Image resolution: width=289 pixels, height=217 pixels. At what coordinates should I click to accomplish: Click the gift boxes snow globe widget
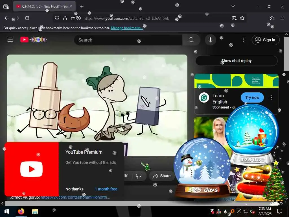click(252, 134)
